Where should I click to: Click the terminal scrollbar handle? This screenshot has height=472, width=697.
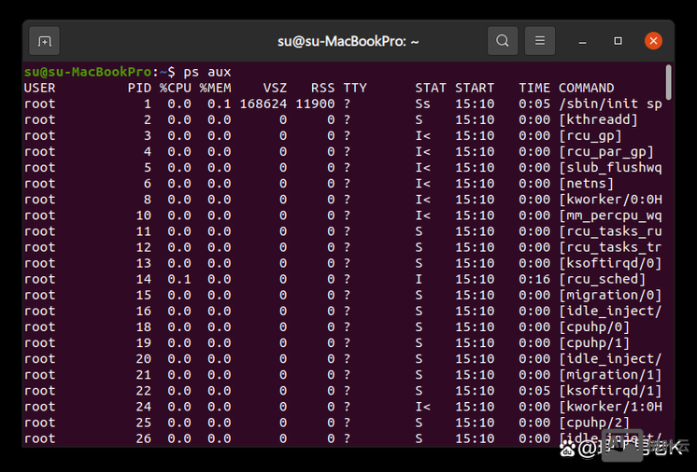[669, 84]
